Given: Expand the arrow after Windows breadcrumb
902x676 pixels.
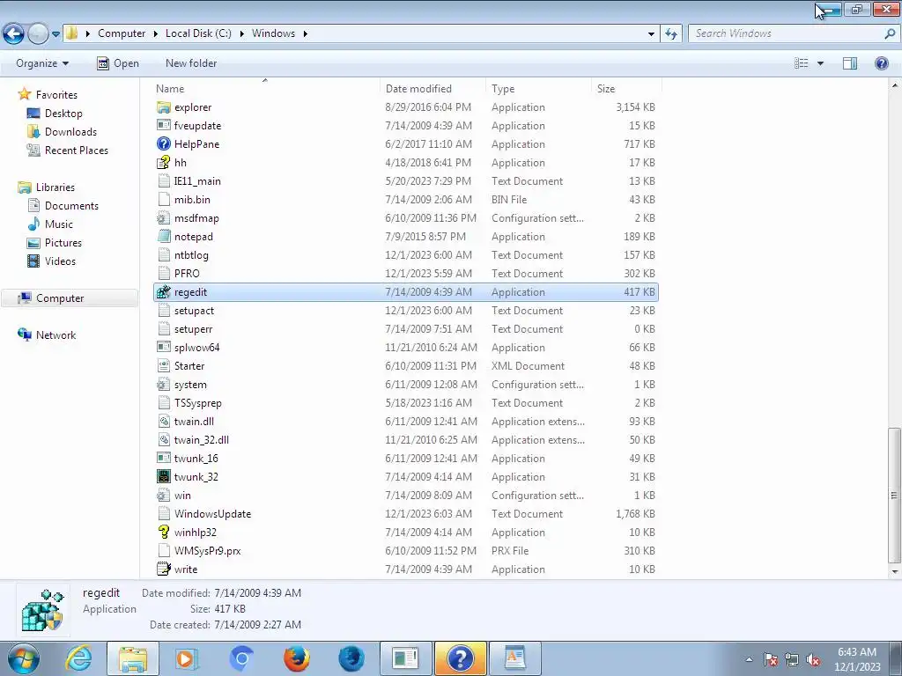Looking at the screenshot, I should coord(305,34).
